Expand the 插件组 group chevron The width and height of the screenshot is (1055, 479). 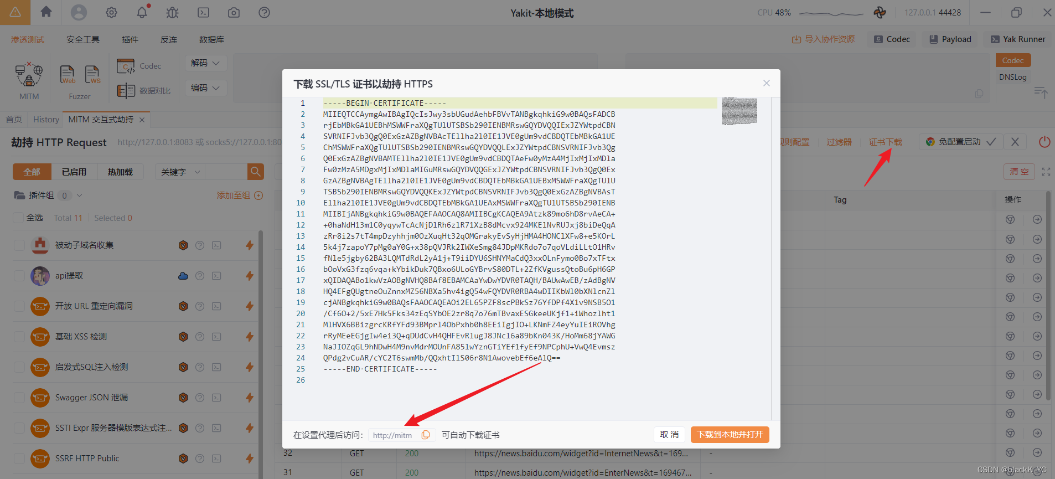click(x=79, y=195)
